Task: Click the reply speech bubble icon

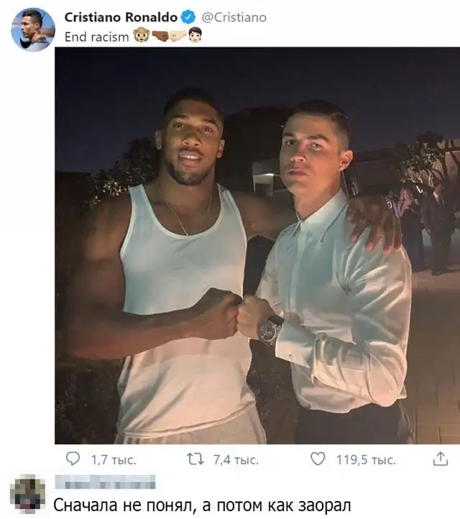Action: point(73,459)
